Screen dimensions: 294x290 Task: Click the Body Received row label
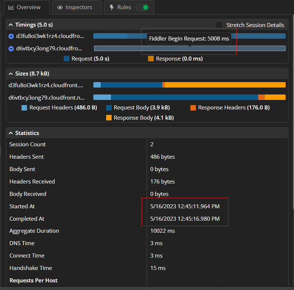click(x=28, y=194)
